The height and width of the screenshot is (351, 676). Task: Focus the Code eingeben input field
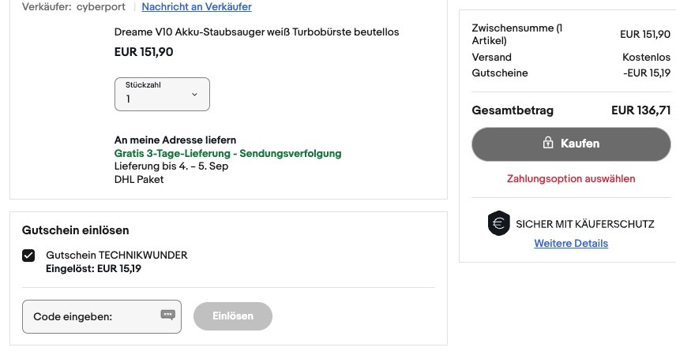[x=91, y=316]
